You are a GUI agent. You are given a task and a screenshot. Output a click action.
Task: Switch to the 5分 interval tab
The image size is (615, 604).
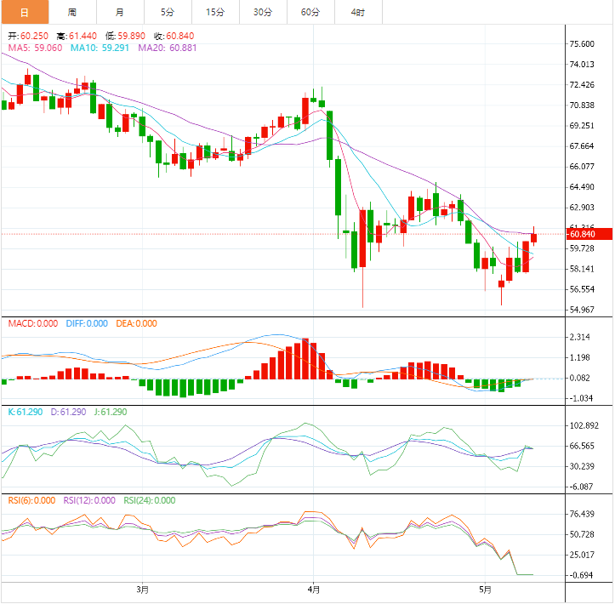[168, 12]
